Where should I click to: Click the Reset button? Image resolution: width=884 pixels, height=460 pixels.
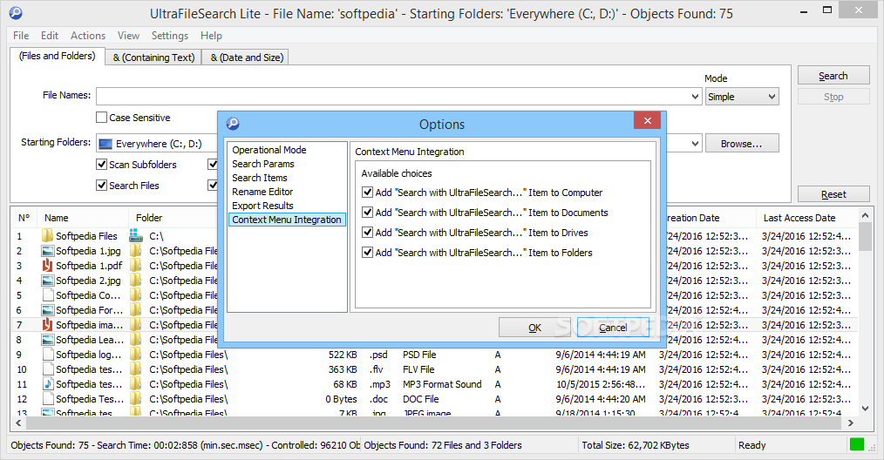pos(833,194)
